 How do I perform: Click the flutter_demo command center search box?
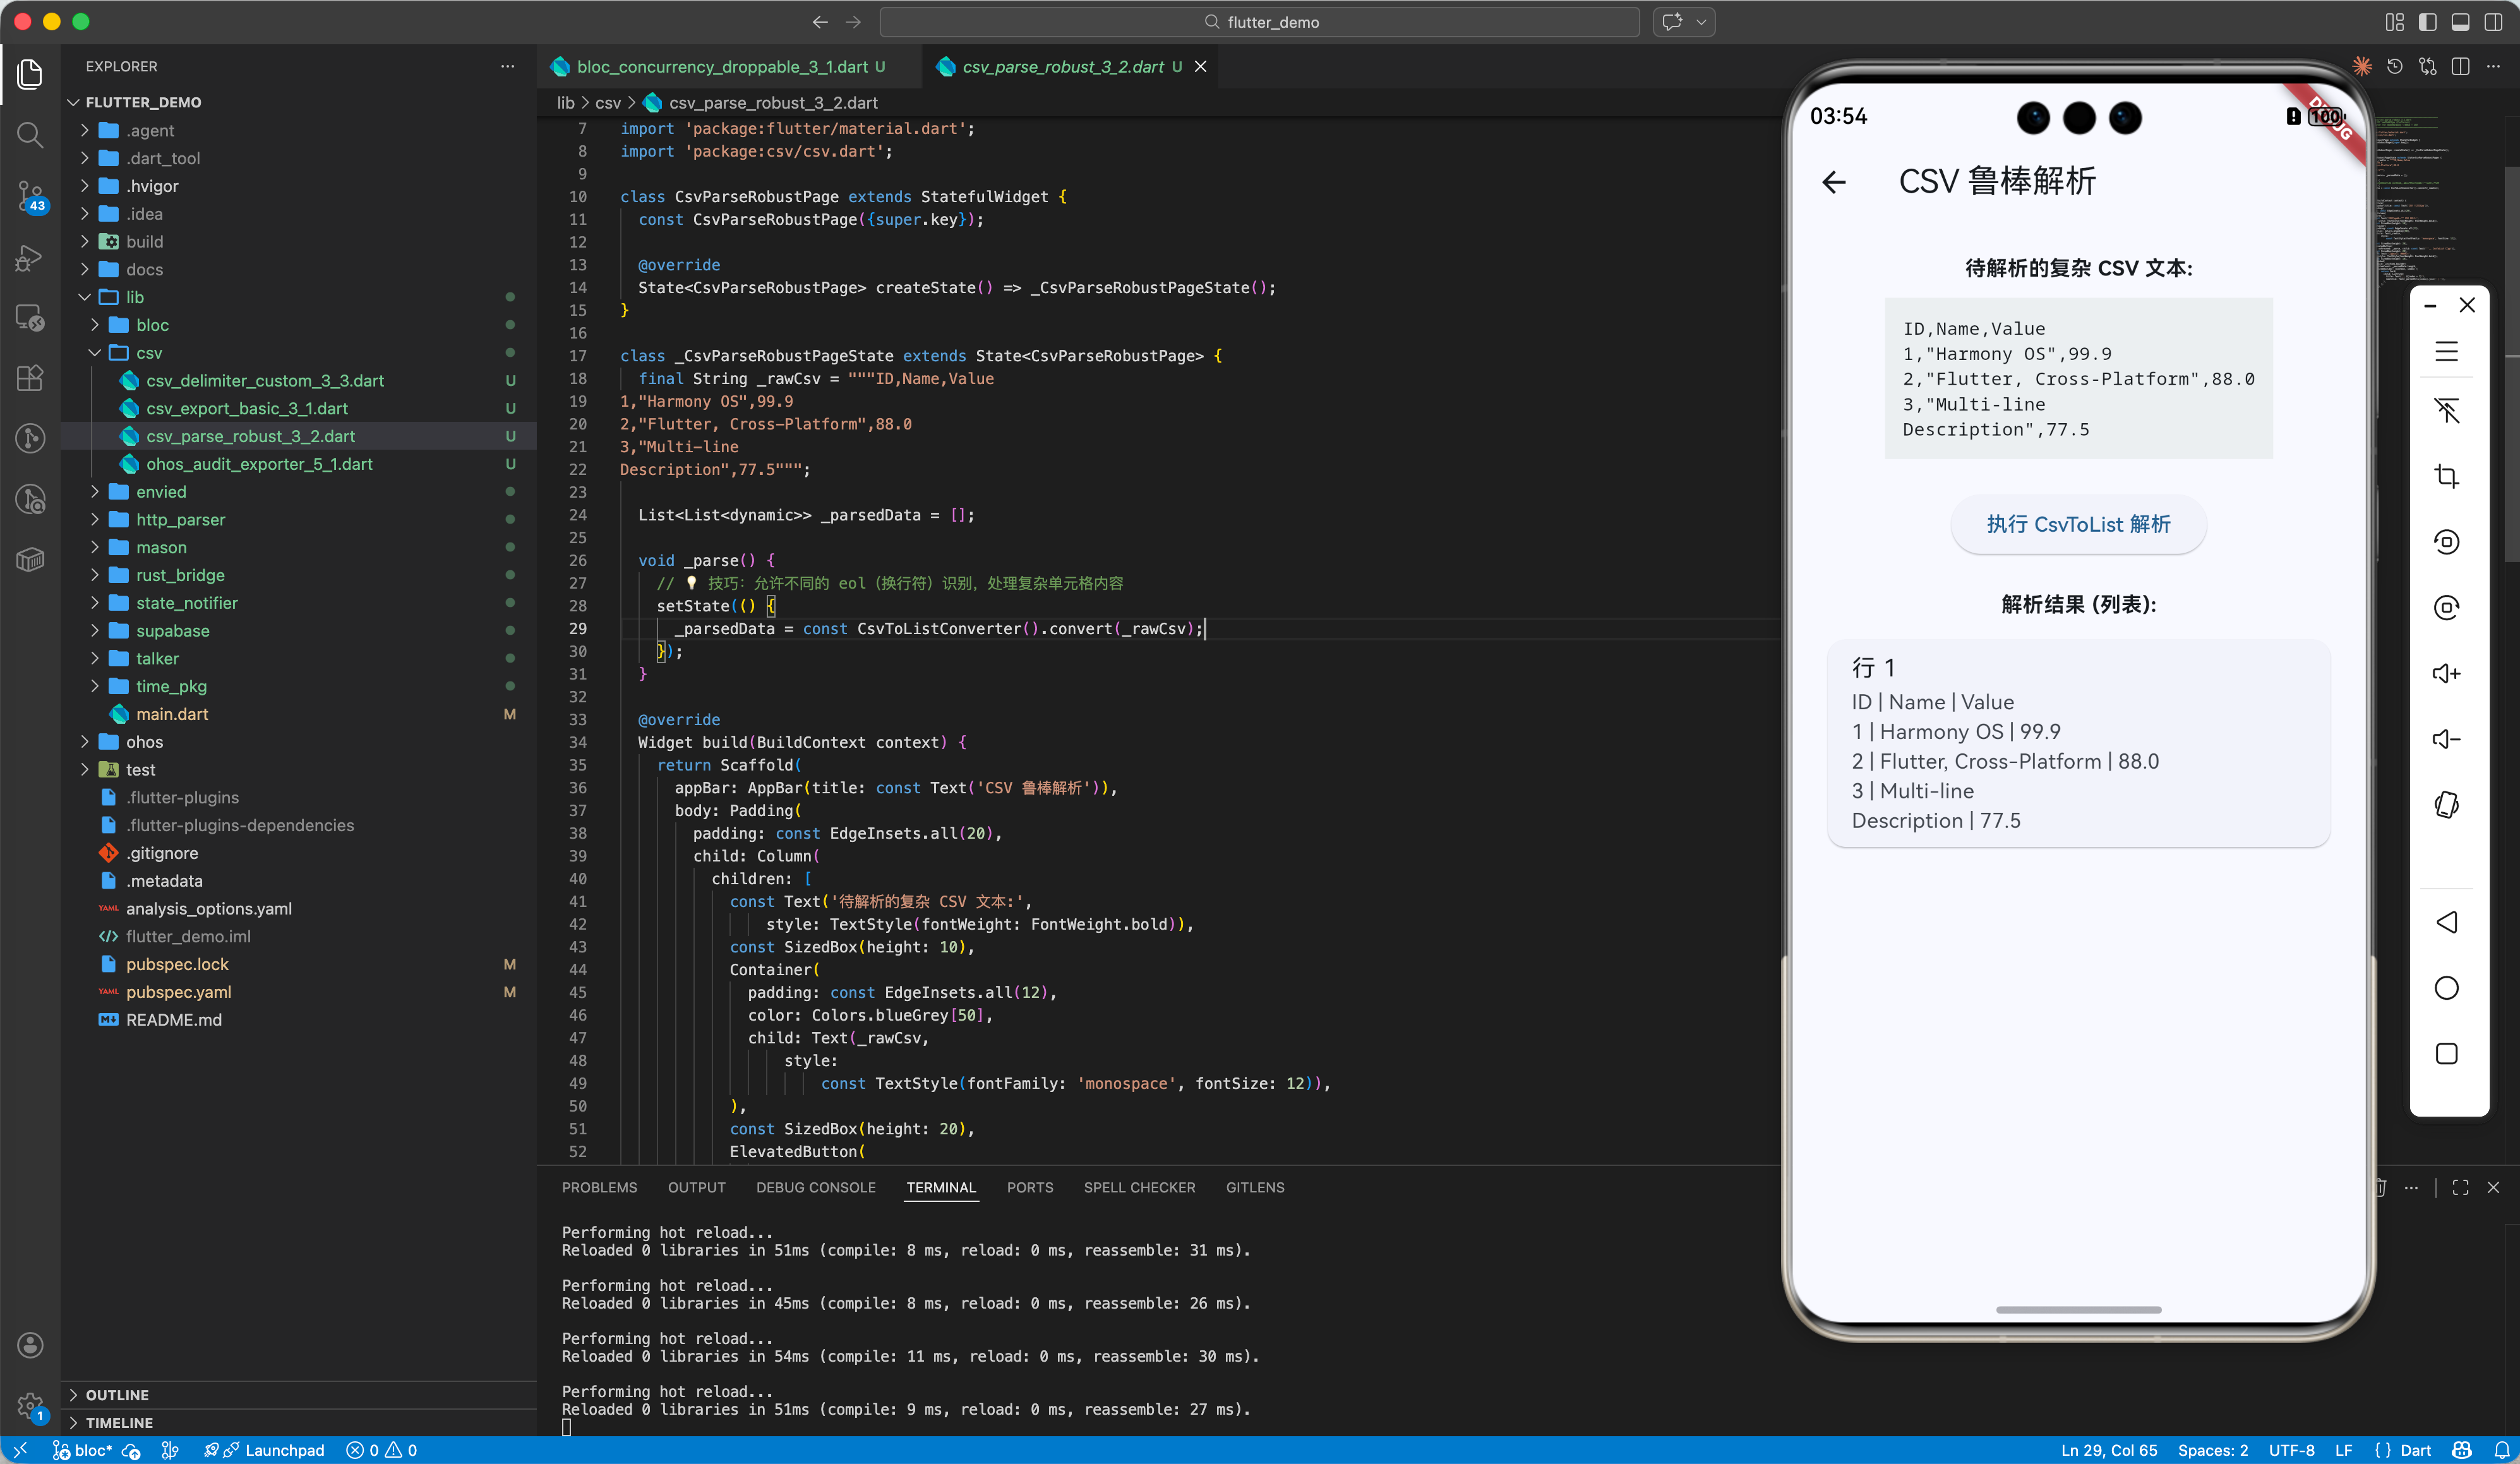(x=1259, y=22)
